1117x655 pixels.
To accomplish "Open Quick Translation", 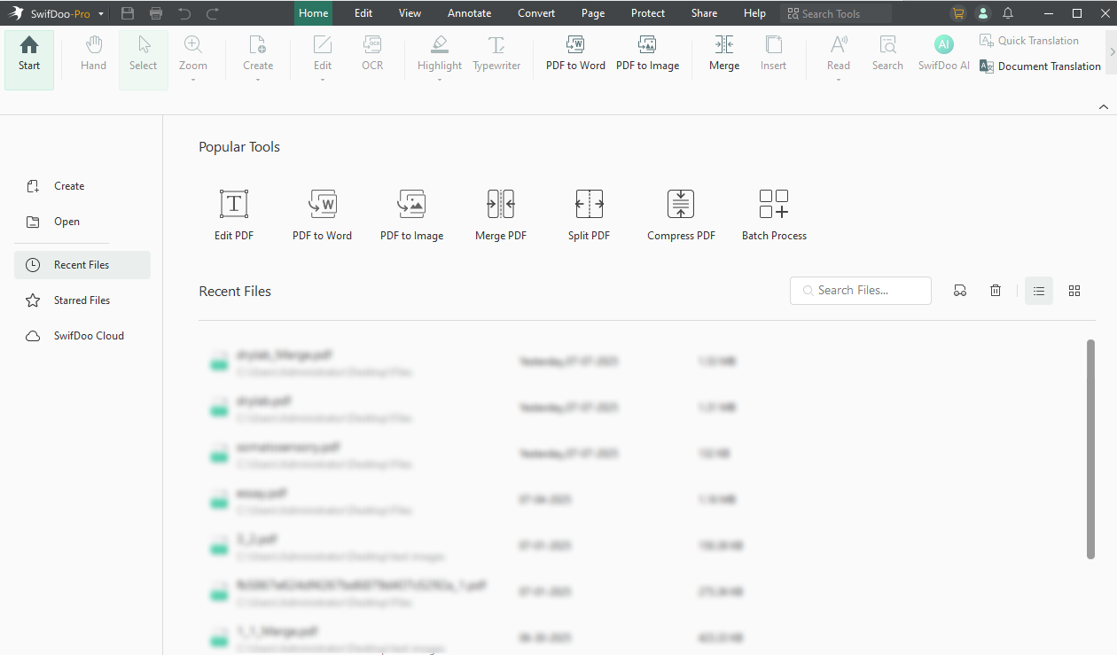I will (x=1029, y=41).
